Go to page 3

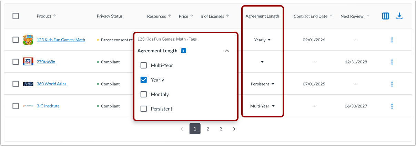tap(221, 129)
